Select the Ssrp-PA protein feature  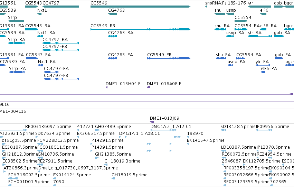17,72
